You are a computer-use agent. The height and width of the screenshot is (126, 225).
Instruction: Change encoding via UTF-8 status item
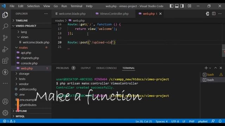[175, 121]
